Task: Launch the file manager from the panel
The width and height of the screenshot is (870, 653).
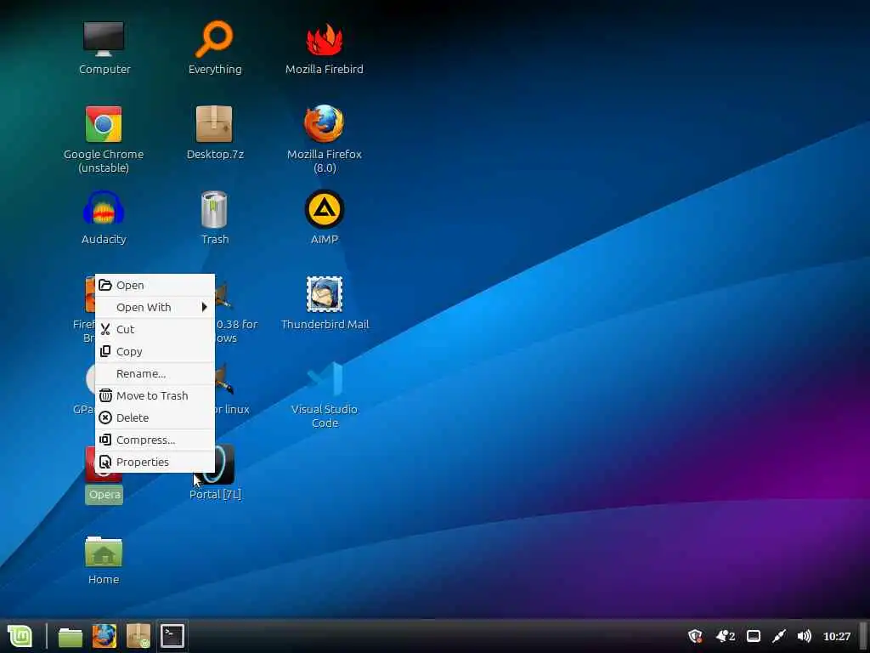Action: point(71,636)
